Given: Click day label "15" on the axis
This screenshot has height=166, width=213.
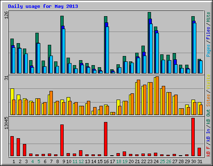Looking at the screenshot, I should pyautogui.click(x=100, y=161).
